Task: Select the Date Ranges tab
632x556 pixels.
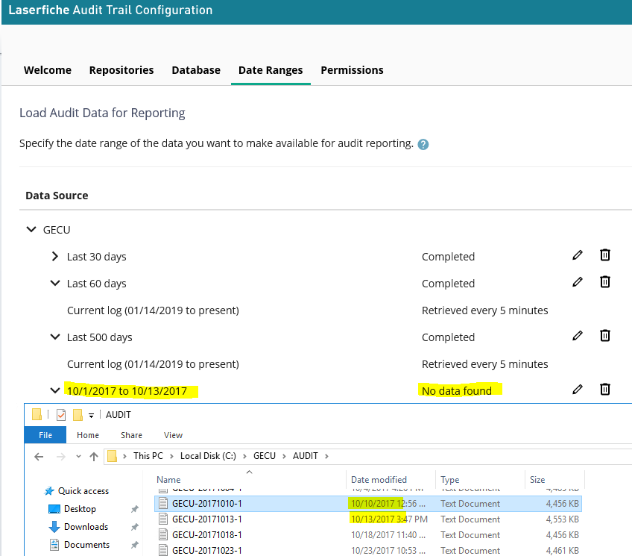Action: coord(271,70)
